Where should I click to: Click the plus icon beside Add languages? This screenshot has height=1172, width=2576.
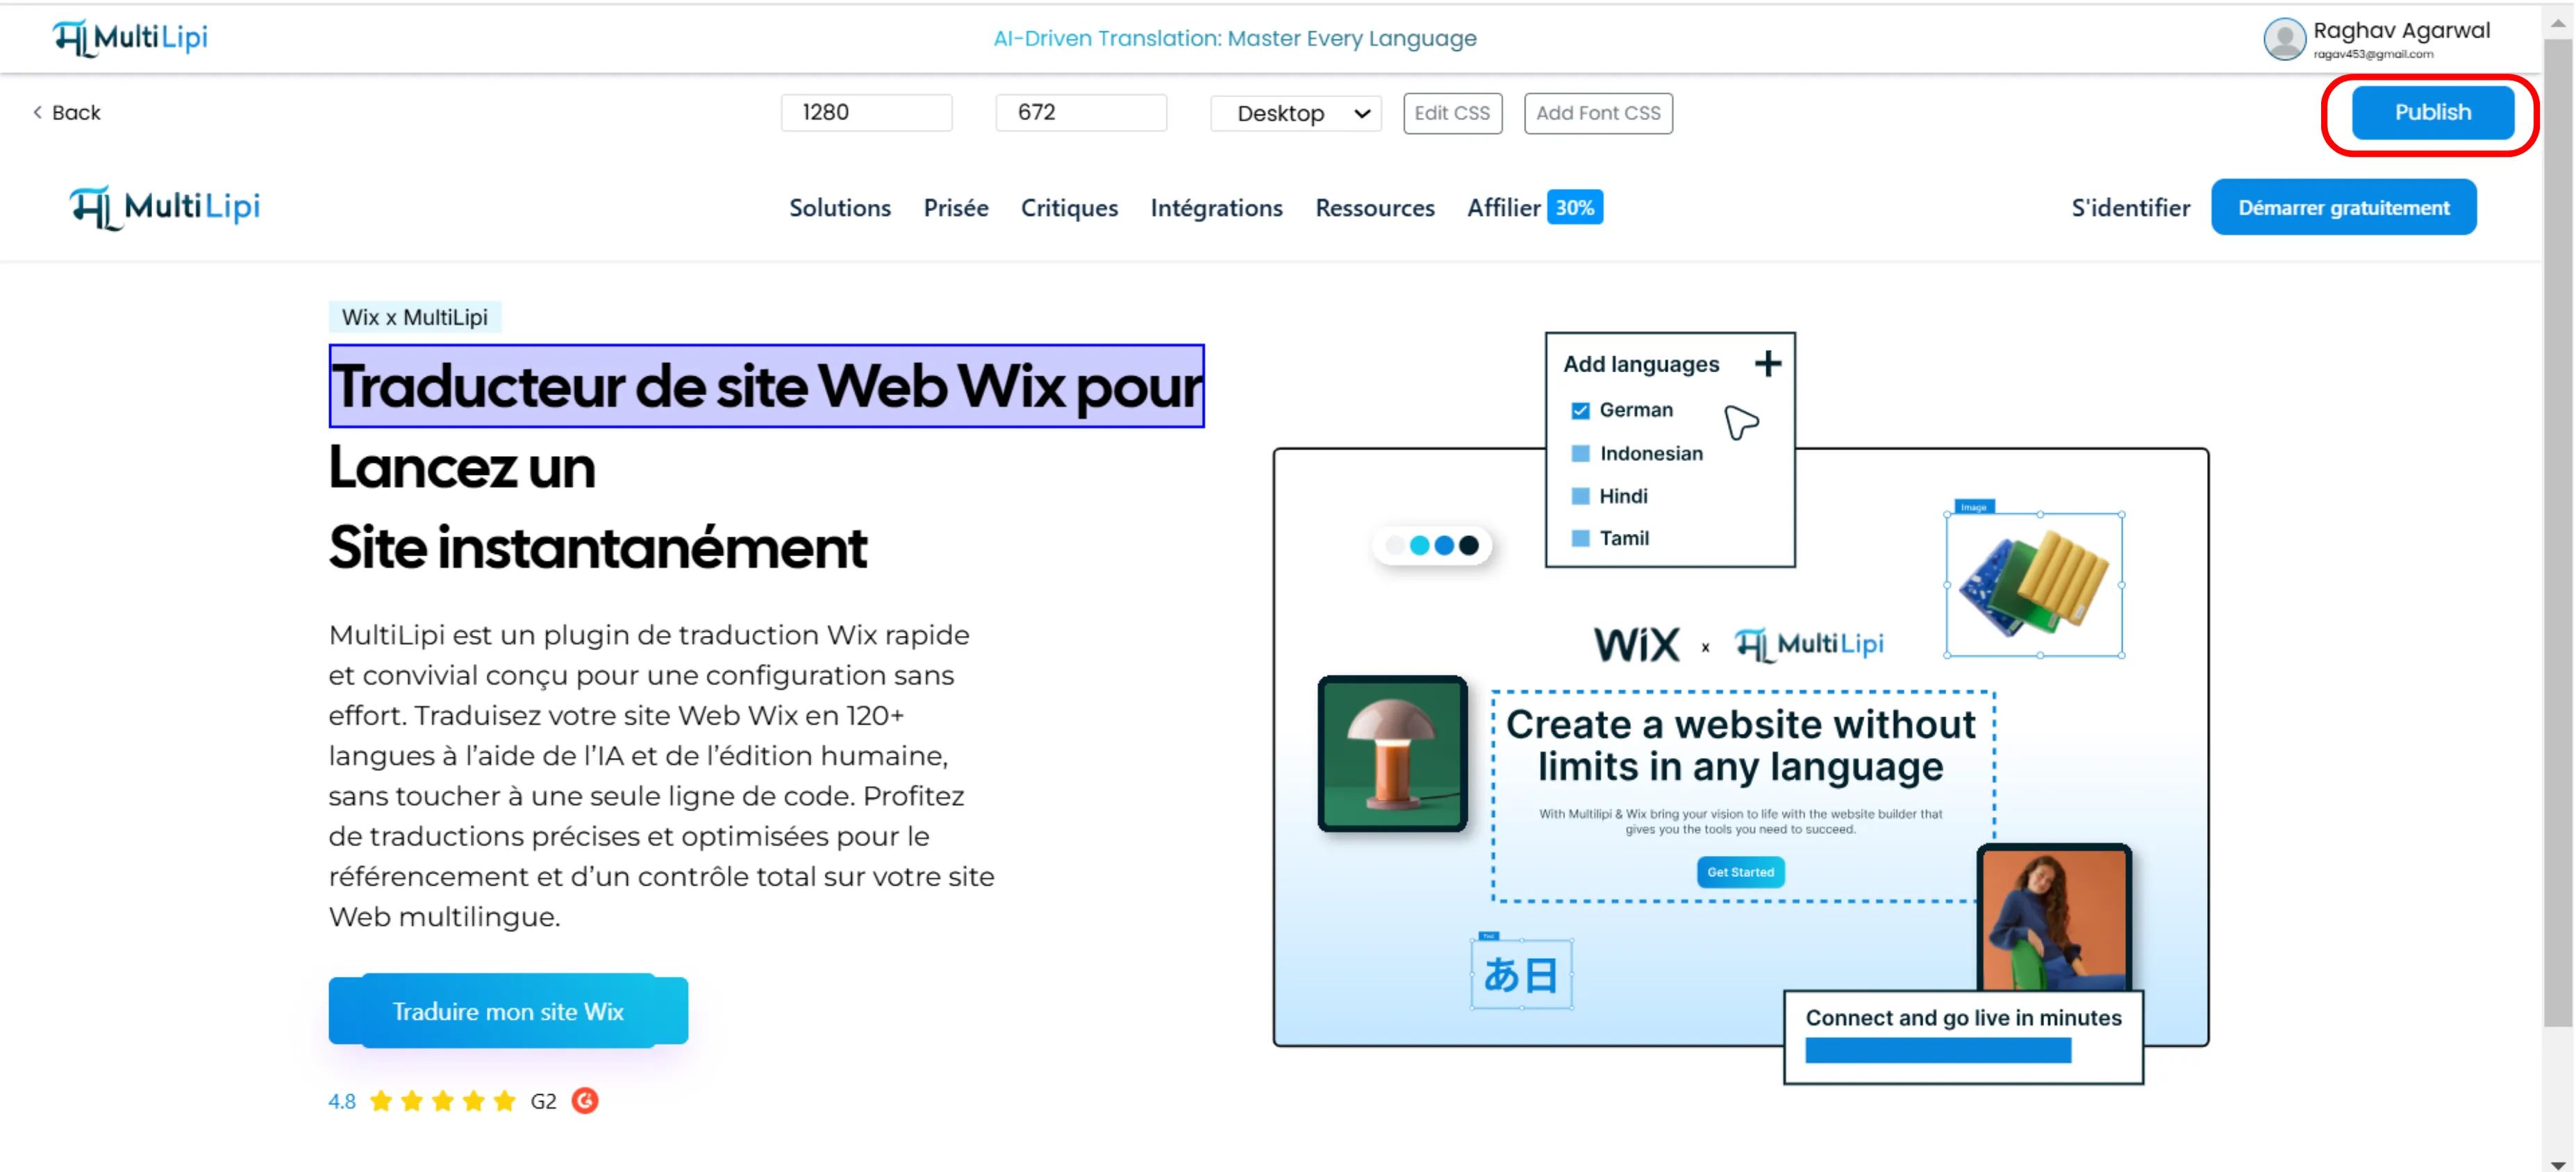1767,363
